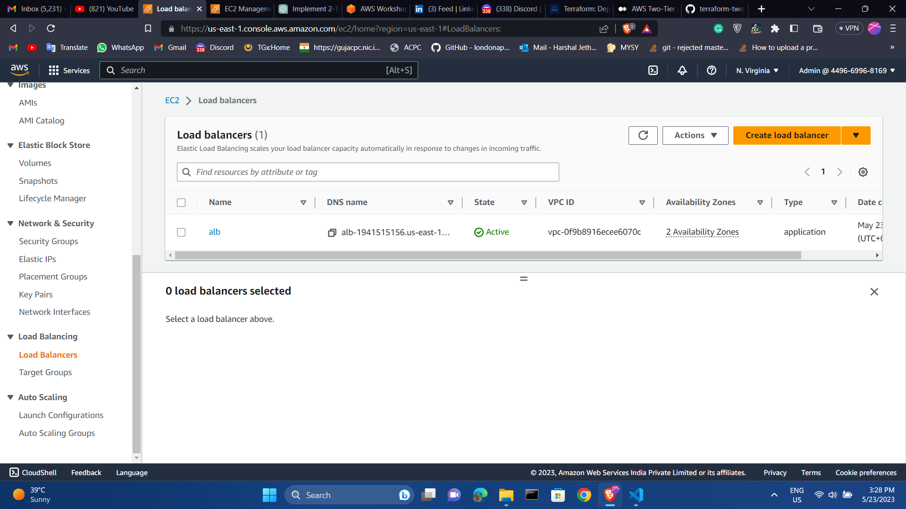Open AWS CloudShell icon in top navigation
906x509 pixels.
pyautogui.click(x=653, y=71)
